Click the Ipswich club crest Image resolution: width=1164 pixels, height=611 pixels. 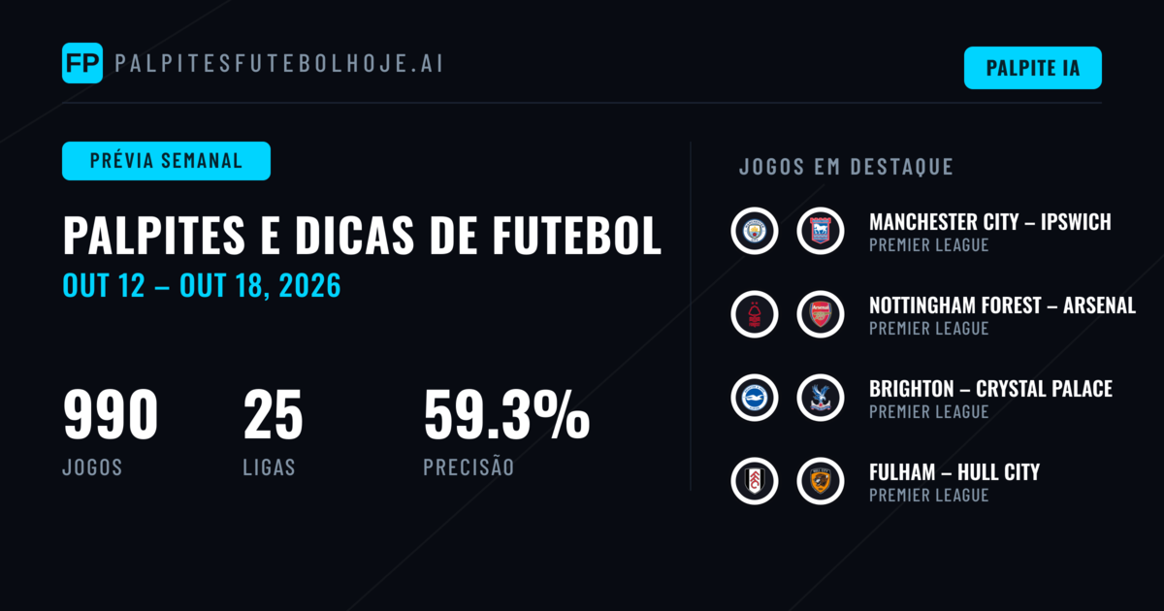tap(821, 231)
